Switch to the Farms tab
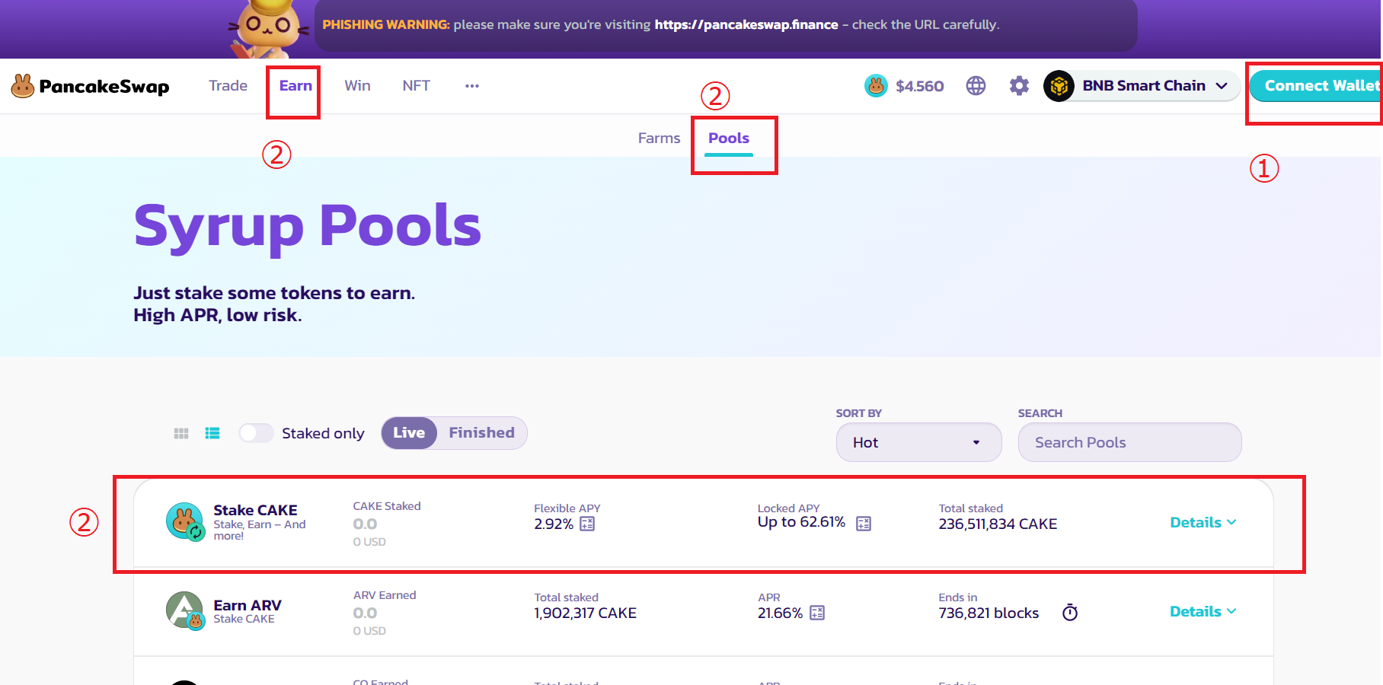This screenshot has height=685, width=1383. coord(659,138)
